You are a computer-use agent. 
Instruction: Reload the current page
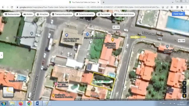point(12,7)
